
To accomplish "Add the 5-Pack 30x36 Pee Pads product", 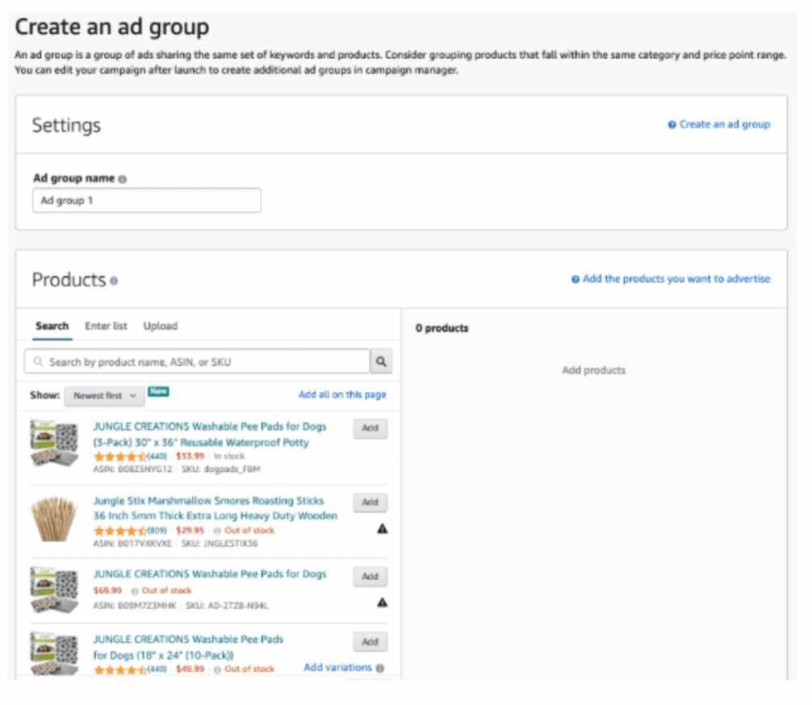I will point(370,428).
